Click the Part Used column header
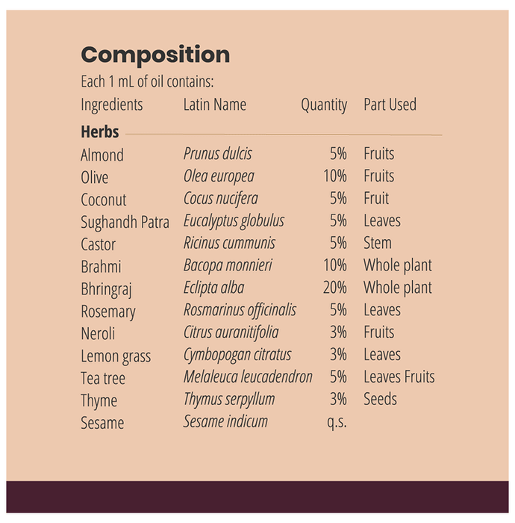 (x=390, y=105)
